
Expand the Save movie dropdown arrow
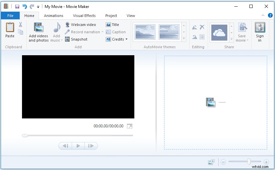[x=247, y=41]
